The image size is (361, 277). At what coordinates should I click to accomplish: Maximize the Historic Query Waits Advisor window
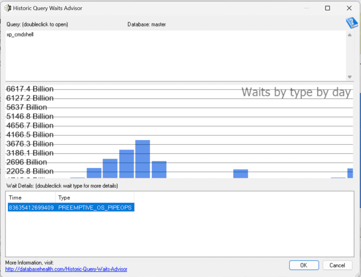pos(327,8)
